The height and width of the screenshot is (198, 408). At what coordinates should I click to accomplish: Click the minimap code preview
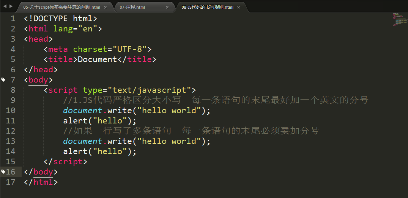[399, 19]
